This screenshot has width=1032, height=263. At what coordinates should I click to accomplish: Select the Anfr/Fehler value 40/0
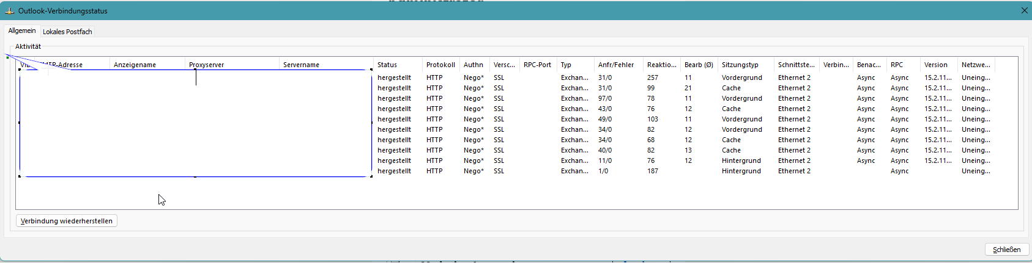(x=605, y=150)
